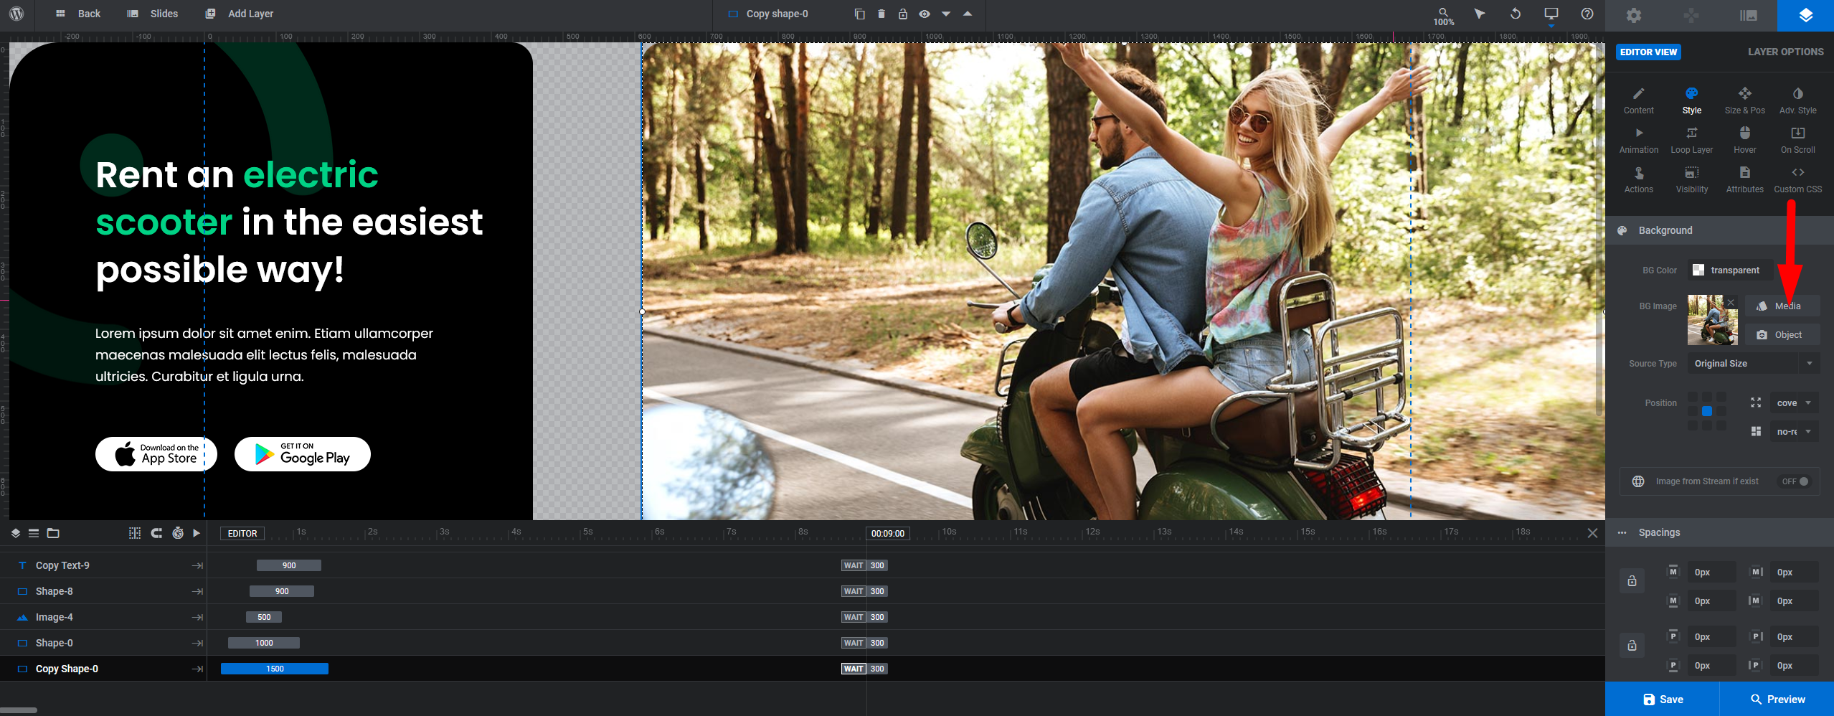The height and width of the screenshot is (716, 1834).
Task: Click the Media library button
Action: point(1782,306)
